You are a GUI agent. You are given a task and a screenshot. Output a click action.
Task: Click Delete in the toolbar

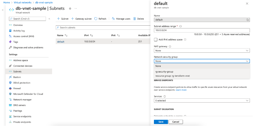coord(139,19)
